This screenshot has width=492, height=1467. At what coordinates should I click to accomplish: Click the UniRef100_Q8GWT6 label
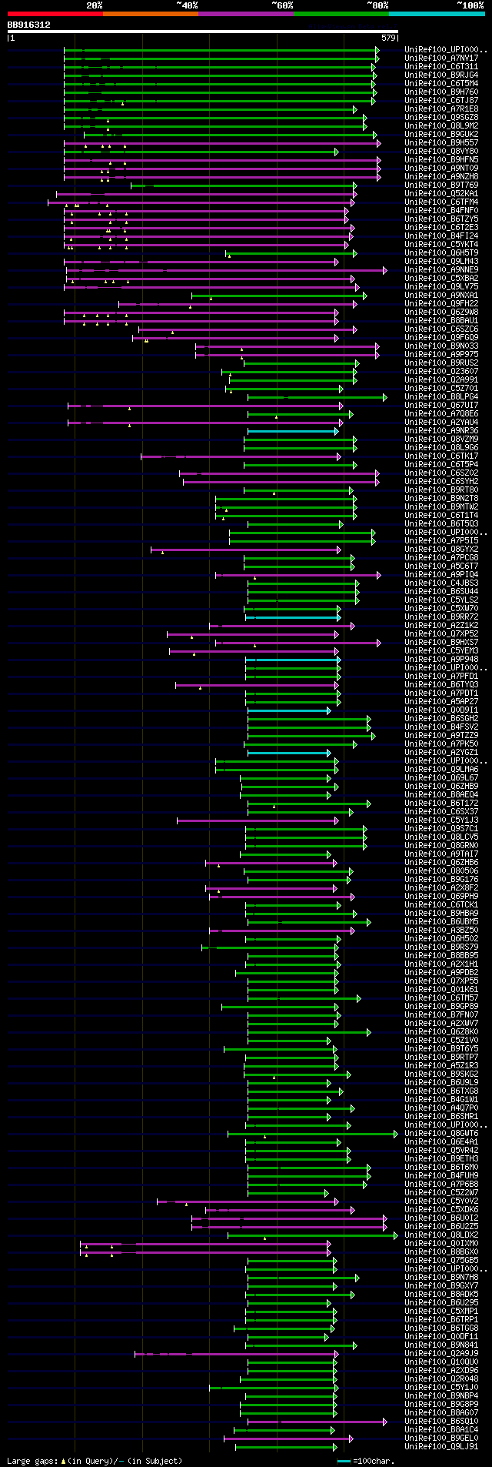coord(441,1133)
